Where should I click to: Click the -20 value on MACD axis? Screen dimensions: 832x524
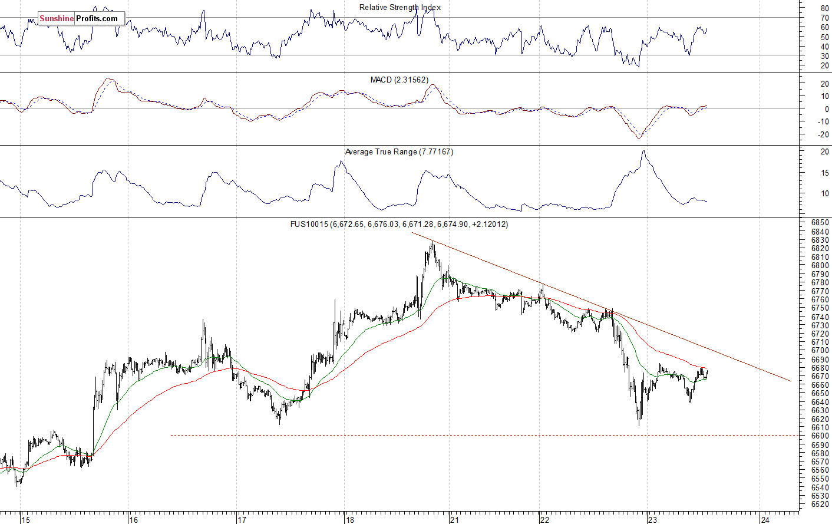tap(823, 134)
